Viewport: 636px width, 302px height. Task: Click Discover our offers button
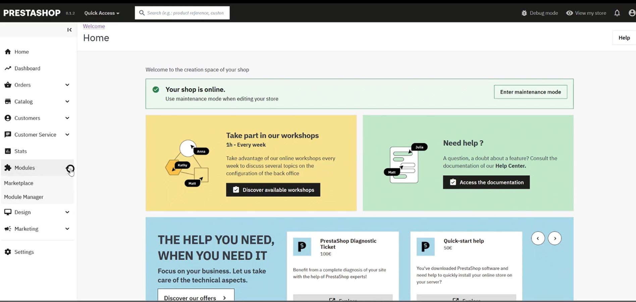pos(196,296)
